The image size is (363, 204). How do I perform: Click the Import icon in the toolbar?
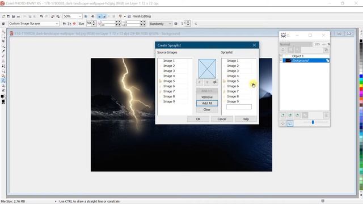point(53,16)
